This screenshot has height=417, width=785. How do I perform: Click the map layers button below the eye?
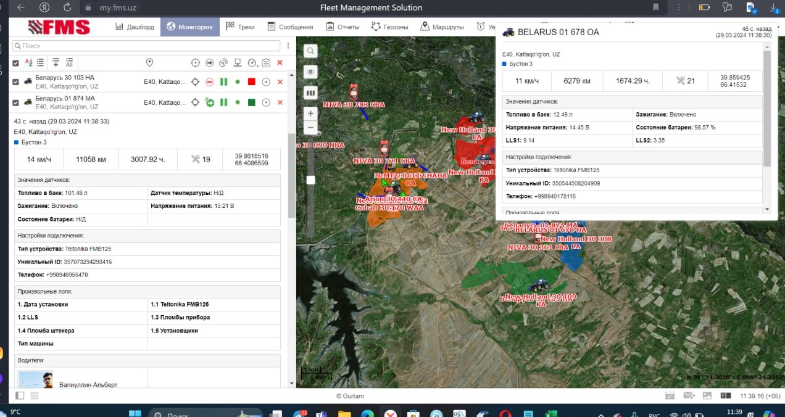point(310,93)
